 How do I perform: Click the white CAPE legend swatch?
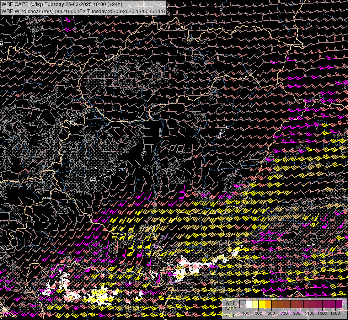[249, 304]
